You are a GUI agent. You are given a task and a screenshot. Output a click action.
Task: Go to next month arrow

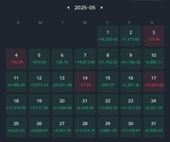click(x=101, y=8)
